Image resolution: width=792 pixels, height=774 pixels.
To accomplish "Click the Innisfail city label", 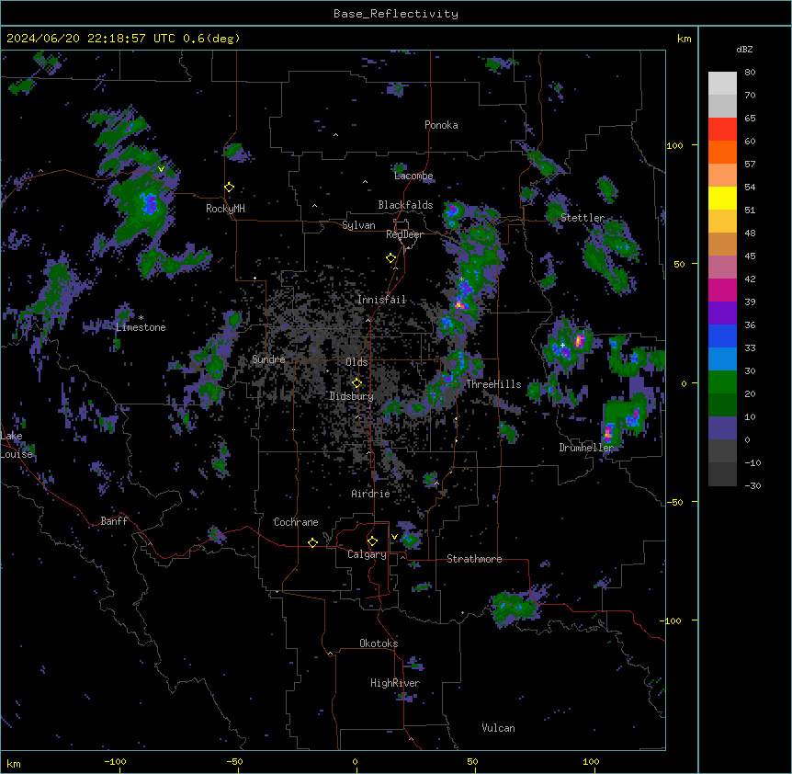I will tap(381, 300).
